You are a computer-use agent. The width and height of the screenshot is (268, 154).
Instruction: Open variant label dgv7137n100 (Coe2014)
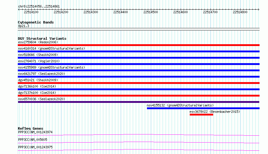pos(37,93)
